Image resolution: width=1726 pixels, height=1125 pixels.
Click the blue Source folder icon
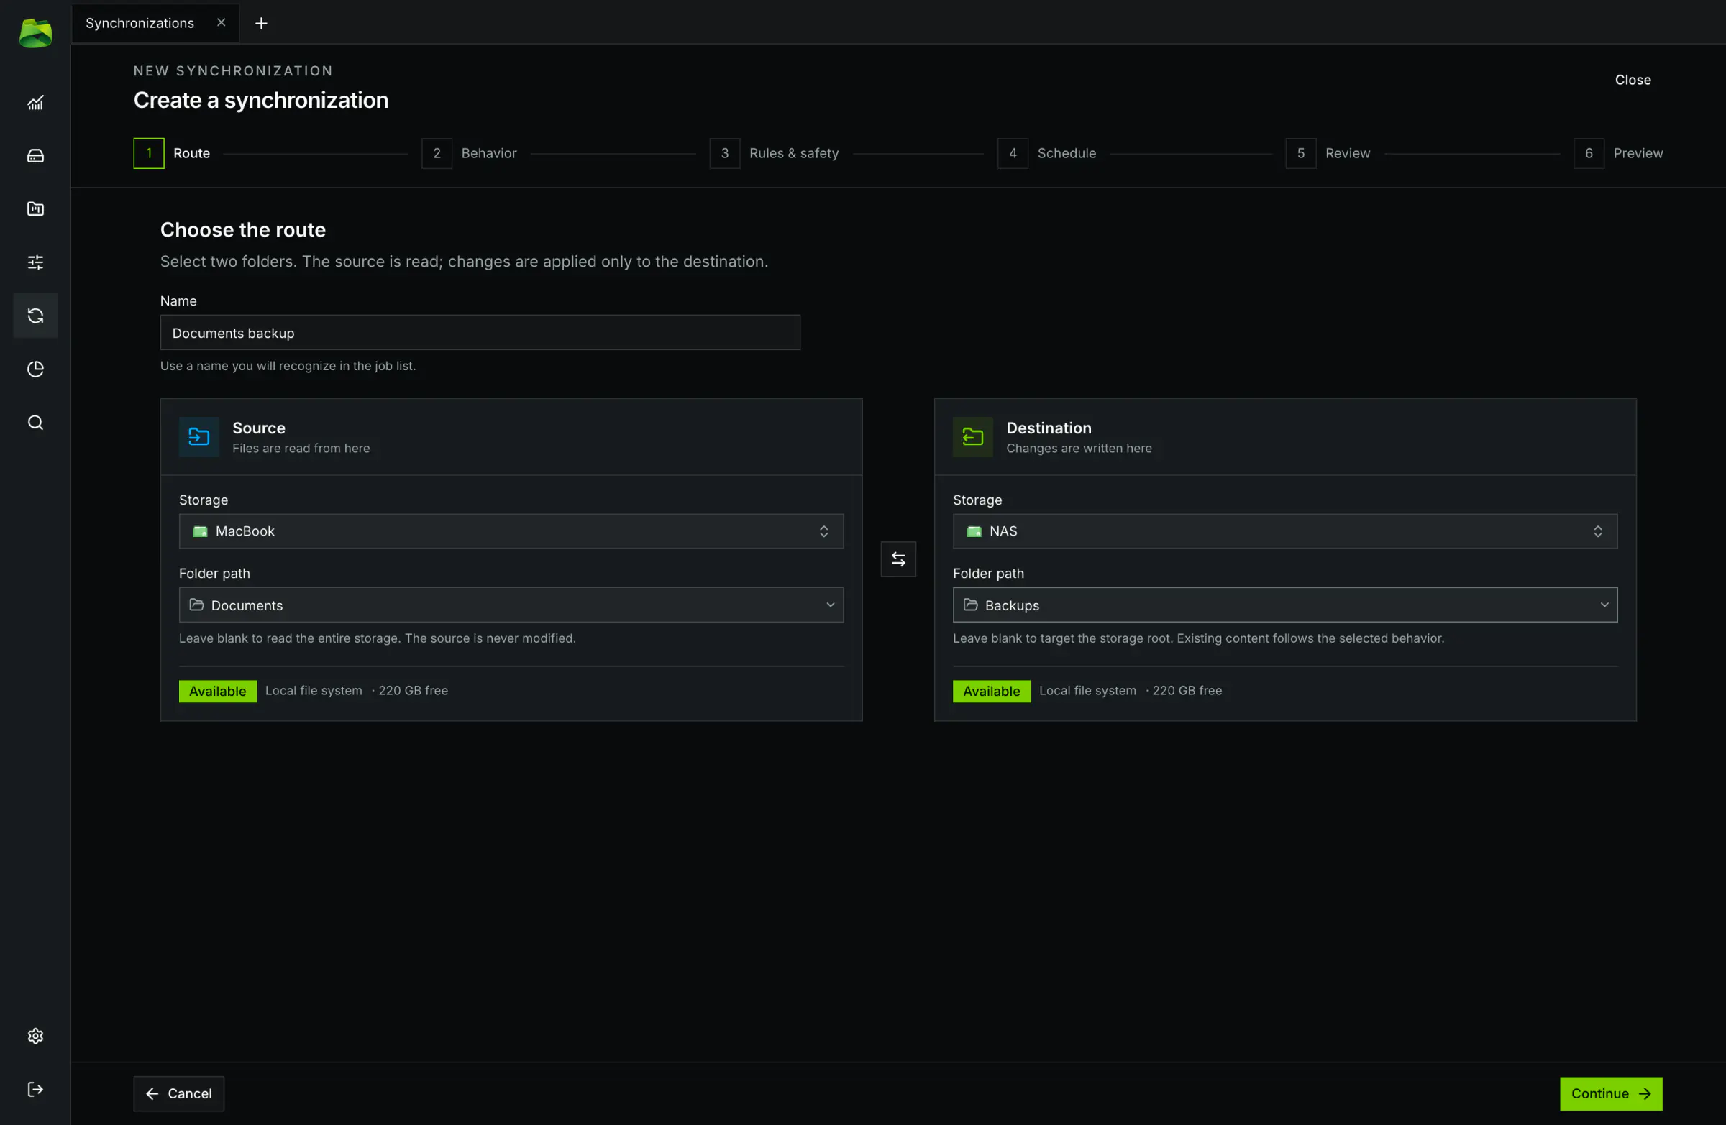[x=198, y=437]
